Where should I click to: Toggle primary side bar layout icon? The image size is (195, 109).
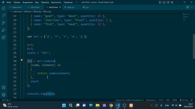160,2
